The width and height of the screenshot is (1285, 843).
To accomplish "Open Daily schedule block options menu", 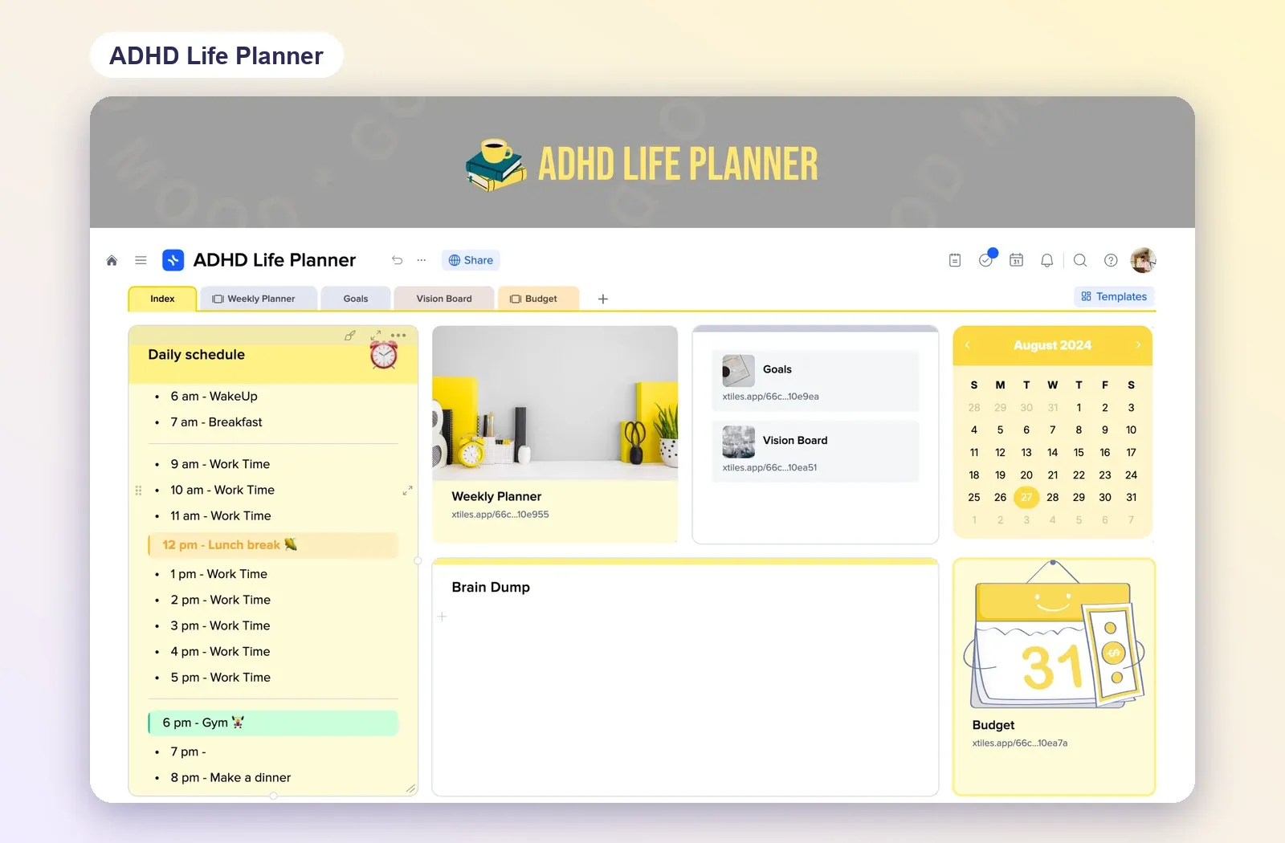I will point(398,335).
